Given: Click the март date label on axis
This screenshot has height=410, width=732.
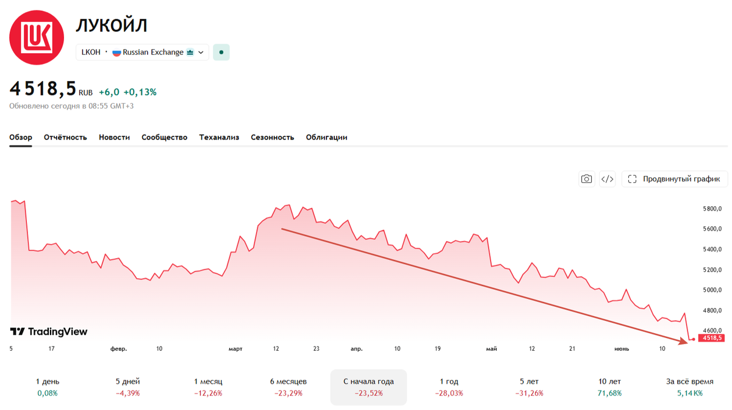Looking at the screenshot, I should pos(235,349).
